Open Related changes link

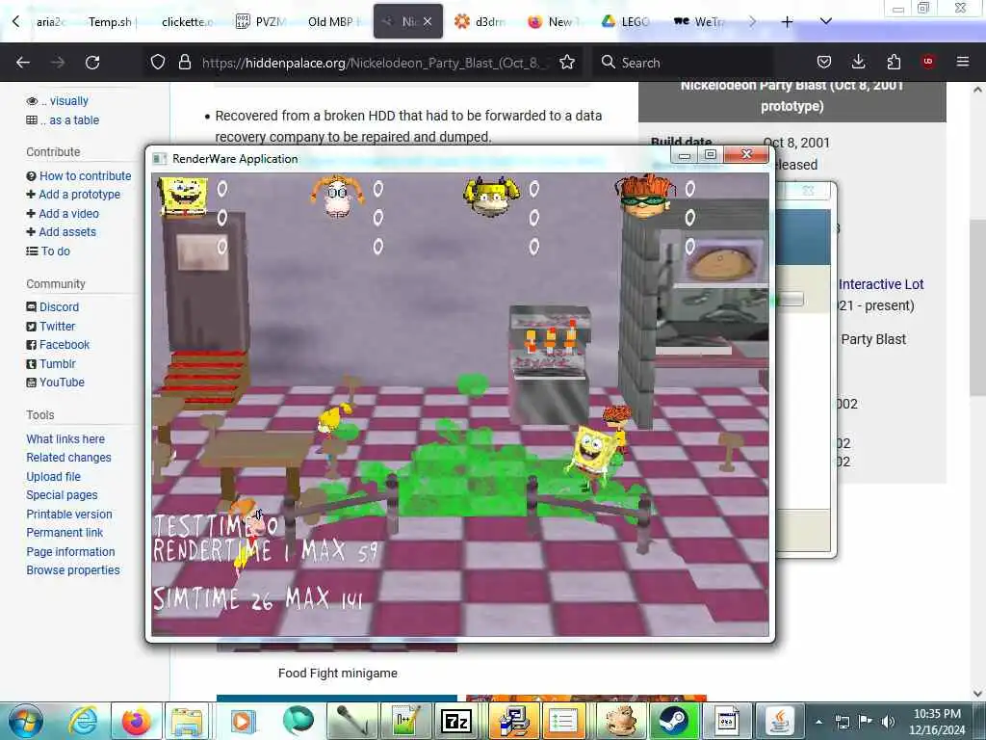68,458
